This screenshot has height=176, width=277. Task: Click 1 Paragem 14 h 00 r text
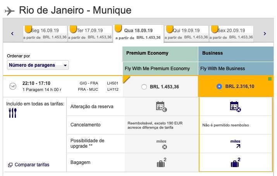point(42,90)
